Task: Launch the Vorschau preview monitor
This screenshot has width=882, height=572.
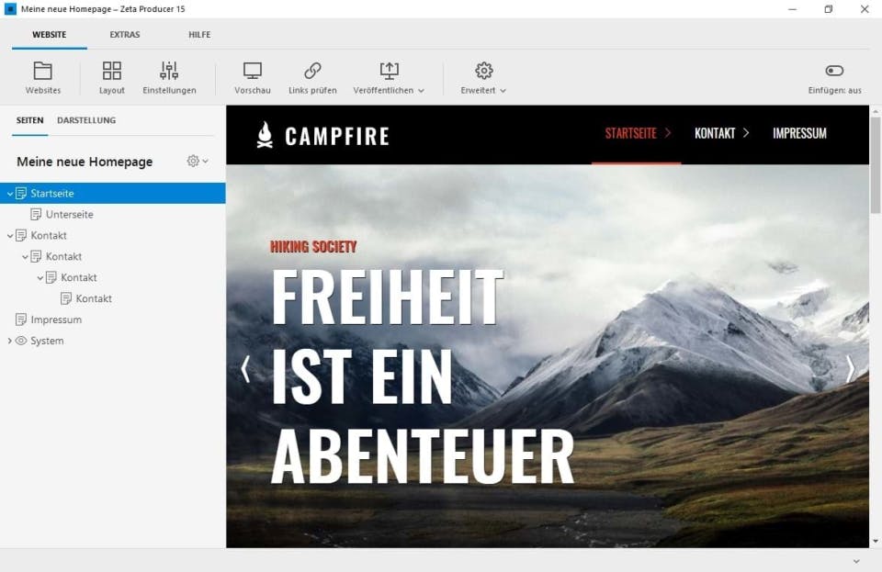Action: [252, 71]
